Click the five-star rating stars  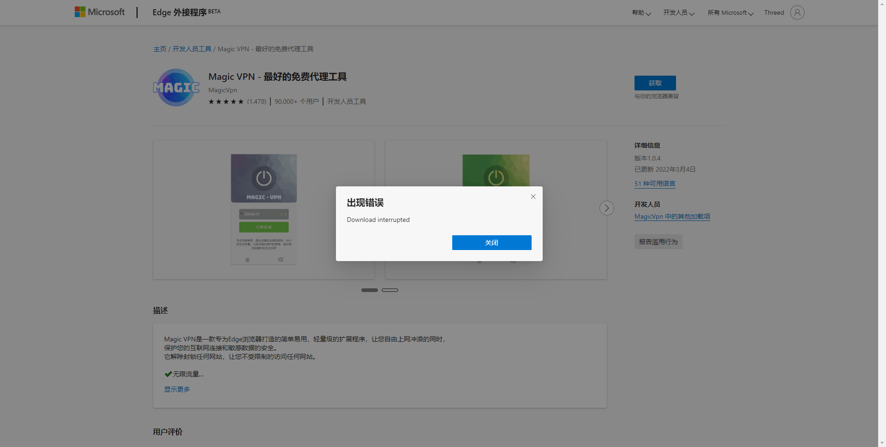tap(226, 101)
